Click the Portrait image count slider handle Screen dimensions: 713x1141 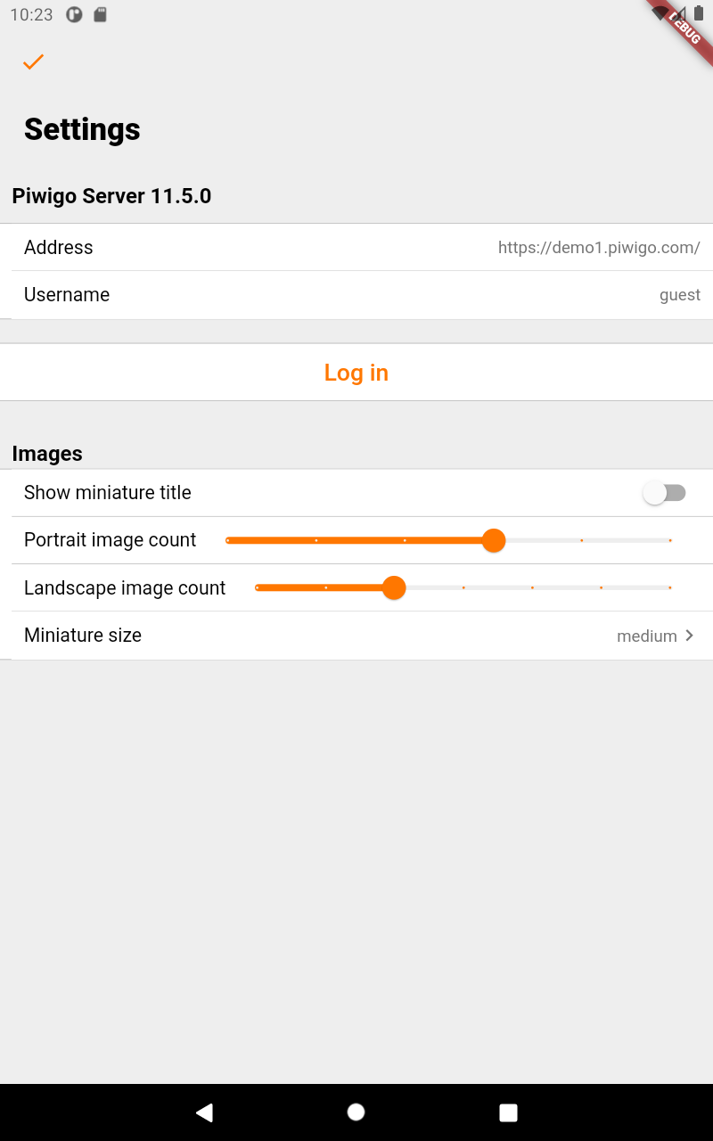pyautogui.click(x=494, y=540)
